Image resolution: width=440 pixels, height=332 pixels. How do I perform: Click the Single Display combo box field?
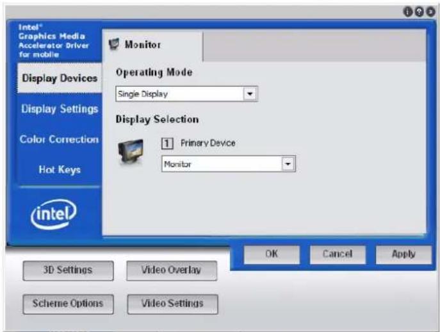[186, 94]
